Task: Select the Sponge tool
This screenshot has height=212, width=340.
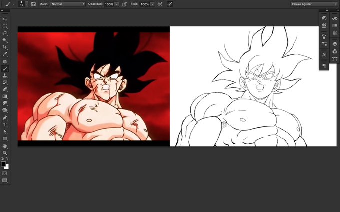Action: coord(5,110)
